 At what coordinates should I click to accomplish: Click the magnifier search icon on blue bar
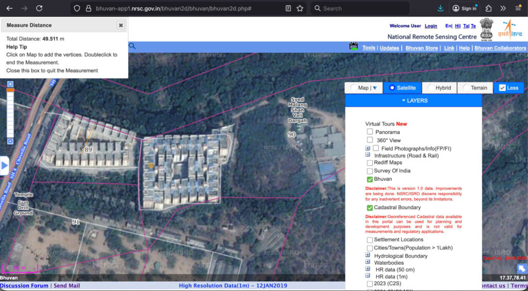coord(132,46)
